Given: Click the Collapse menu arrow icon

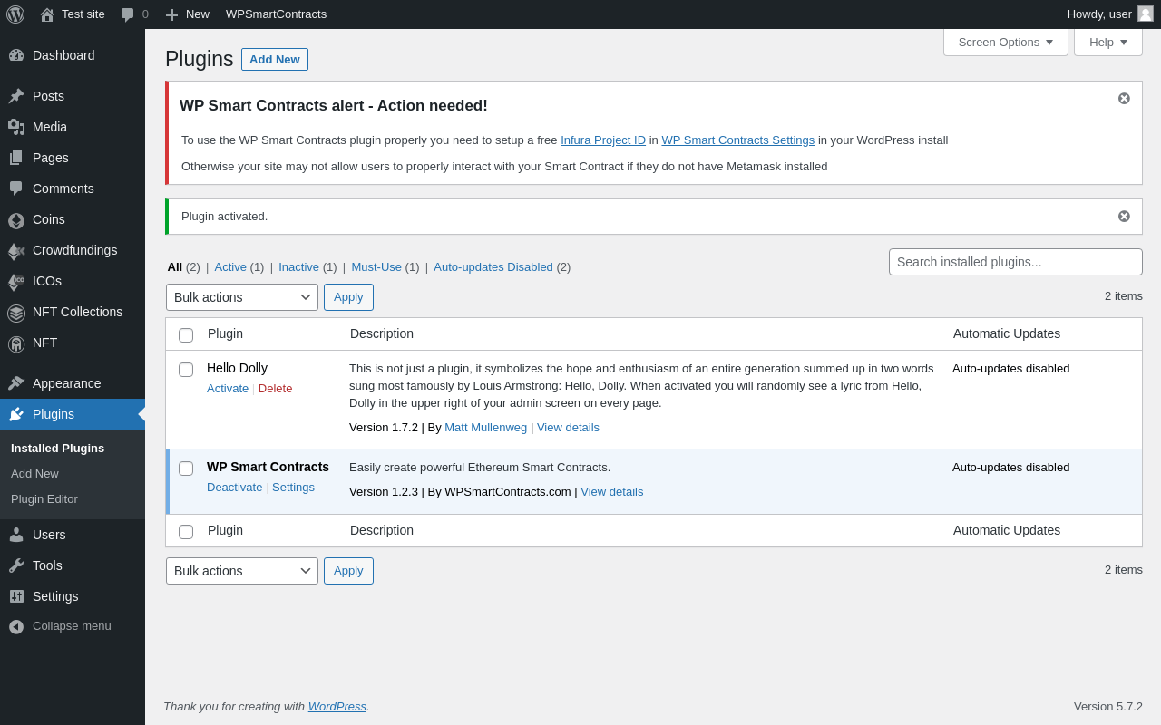Looking at the screenshot, I should (x=16, y=626).
